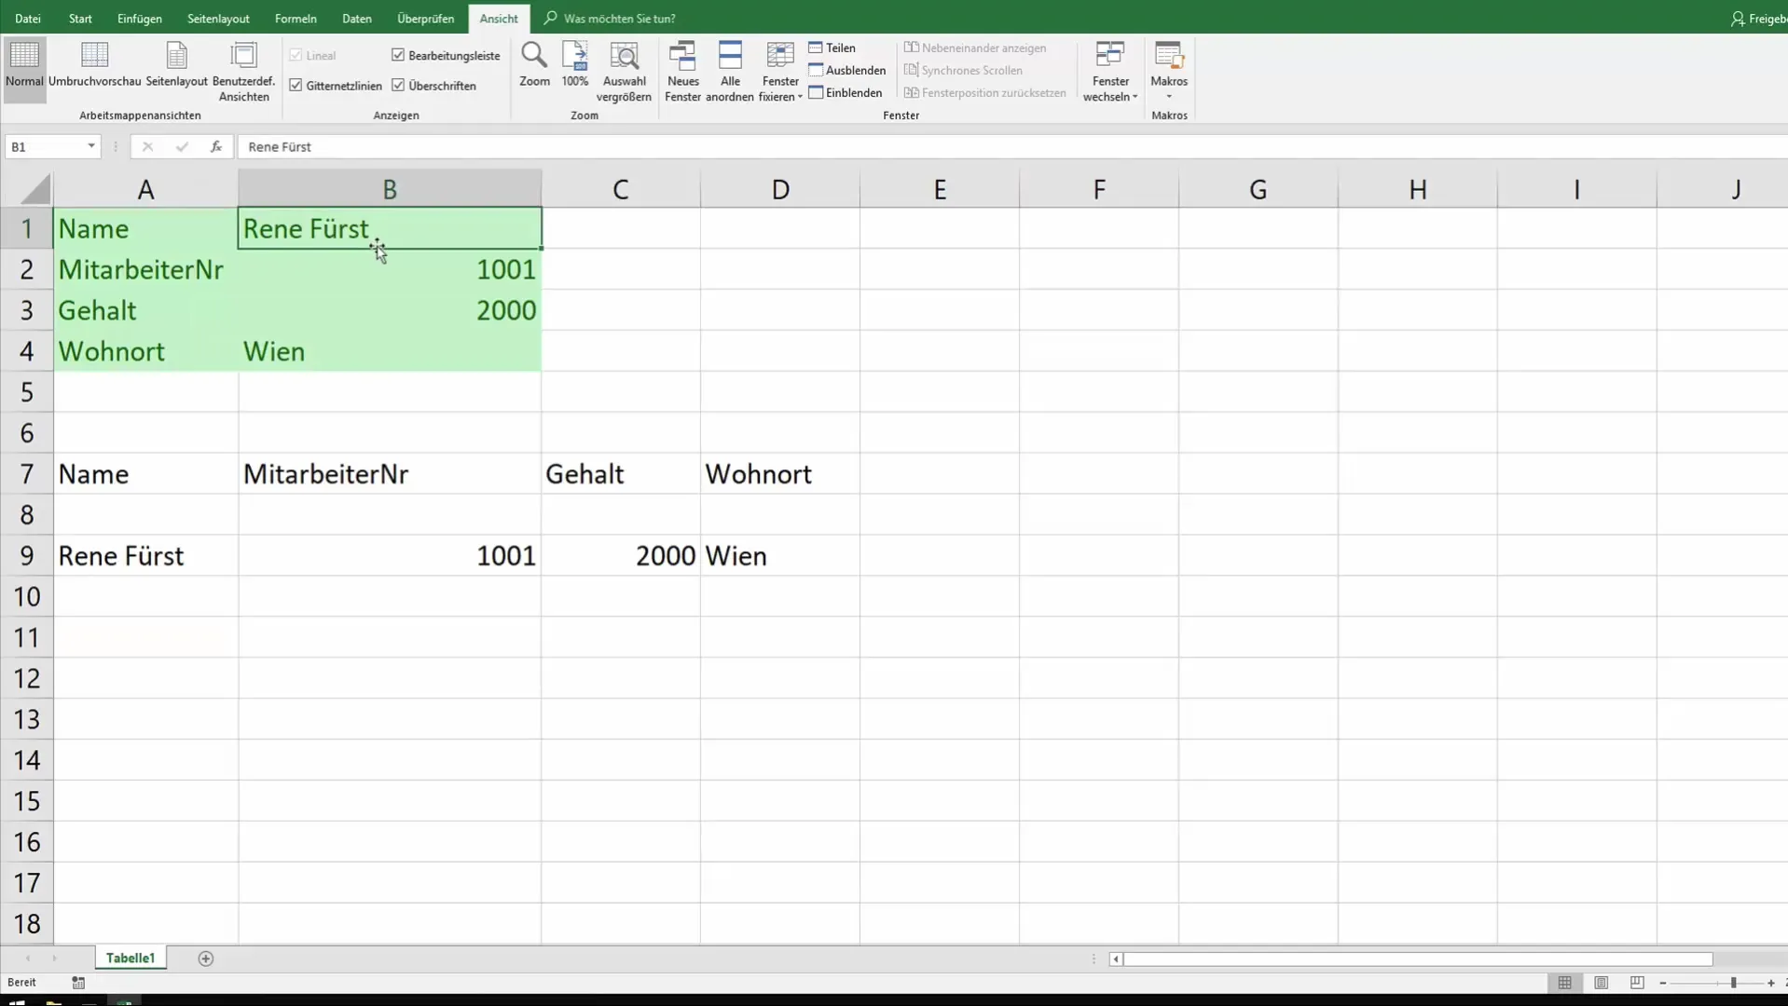This screenshot has width=1788, height=1006.
Task: Select cell D7 Wohnort
Action: coord(780,474)
